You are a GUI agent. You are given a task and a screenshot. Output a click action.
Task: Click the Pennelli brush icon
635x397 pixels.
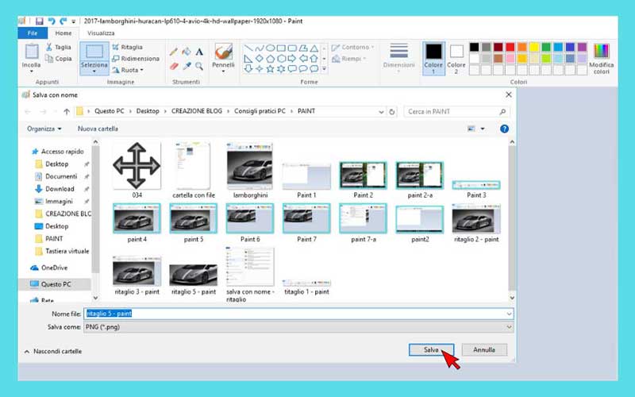(223, 53)
